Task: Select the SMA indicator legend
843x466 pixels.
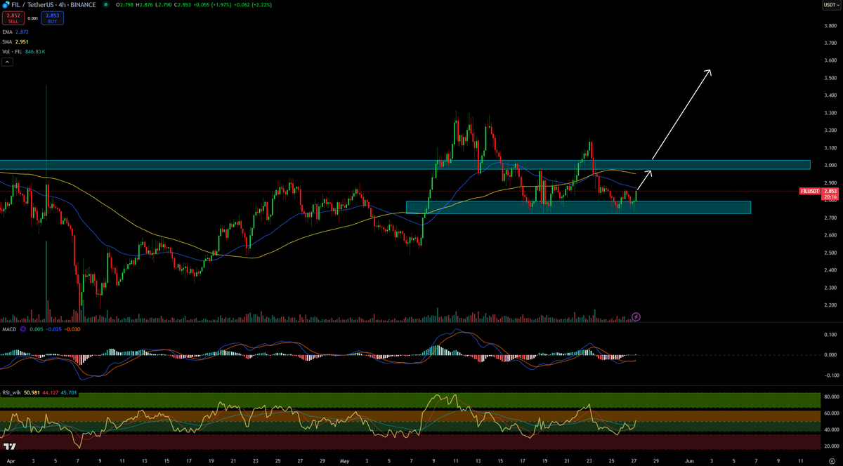Action: pyautogui.click(x=15, y=43)
